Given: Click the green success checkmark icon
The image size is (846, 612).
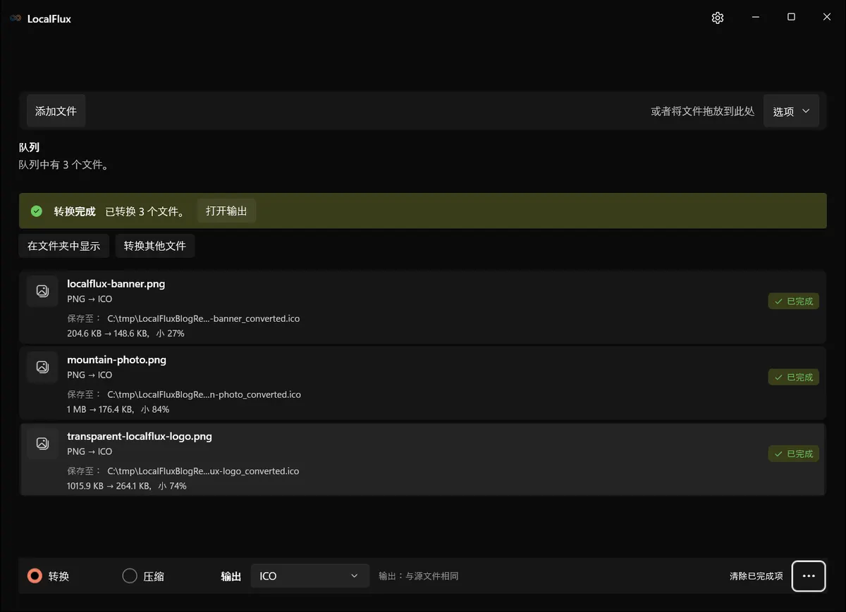Looking at the screenshot, I should (37, 211).
